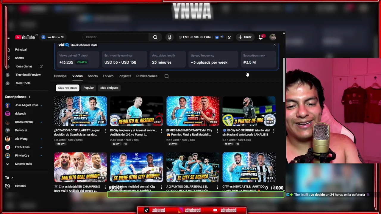Click the vidIQ trophy icon

coord(229,37)
